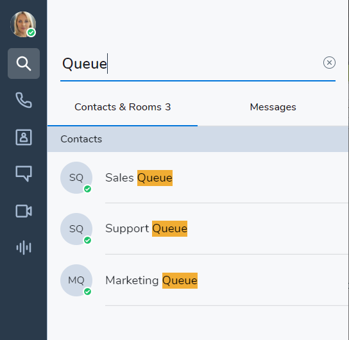Switch to the Messages tab
The width and height of the screenshot is (349, 340).
pos(273,107)
